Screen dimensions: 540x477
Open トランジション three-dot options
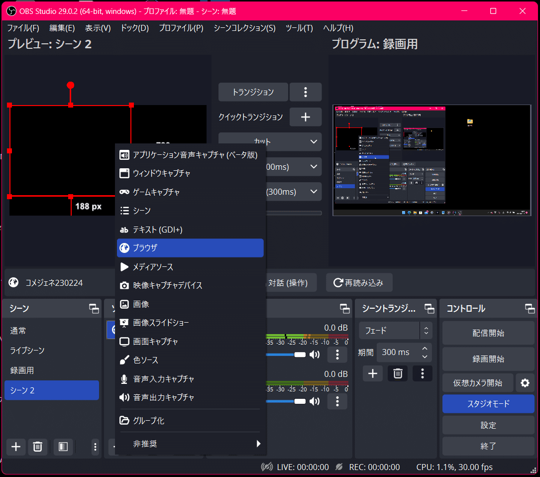tap(306, 92)
